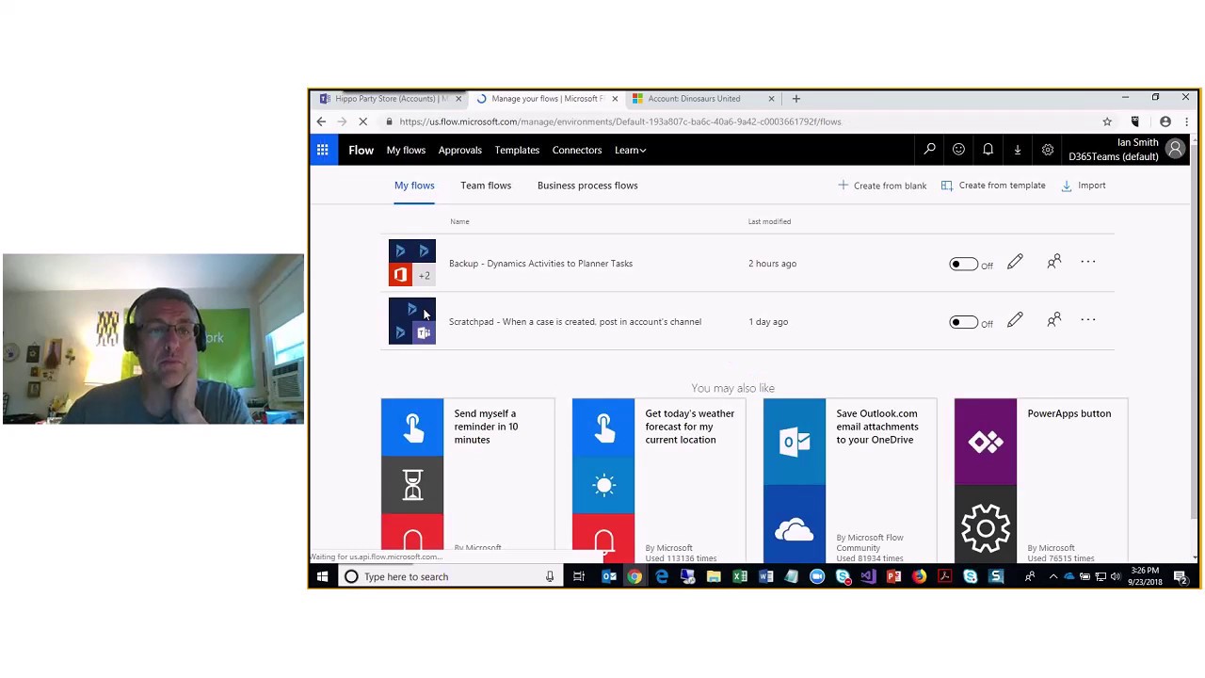1205x678 pixels.
Task: Share the Backup Dynamics Activities flow
Action: coord(1053,263)
